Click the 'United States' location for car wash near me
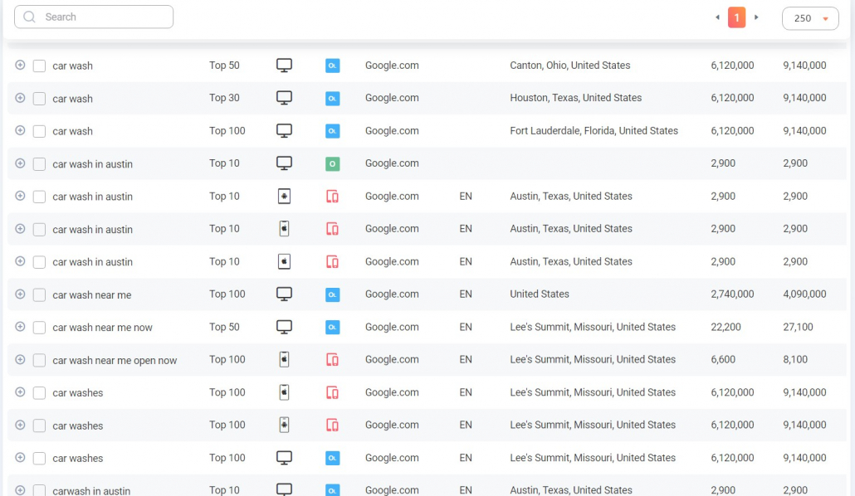Image resolution: width=855 pixels, height=496 pixels. point(540,294)
